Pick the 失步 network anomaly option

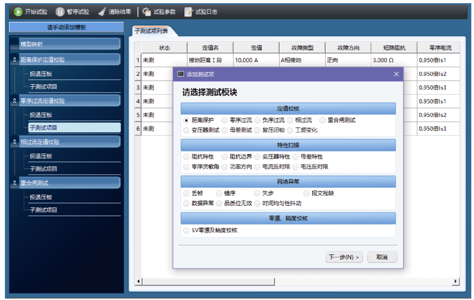[x=257, y=193]
